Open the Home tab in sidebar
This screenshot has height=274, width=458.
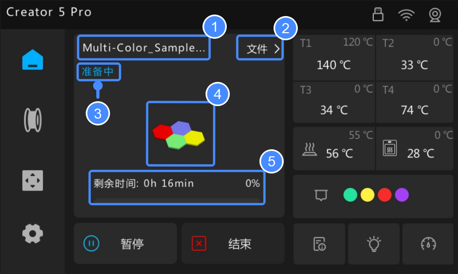[x=32, y=60]
